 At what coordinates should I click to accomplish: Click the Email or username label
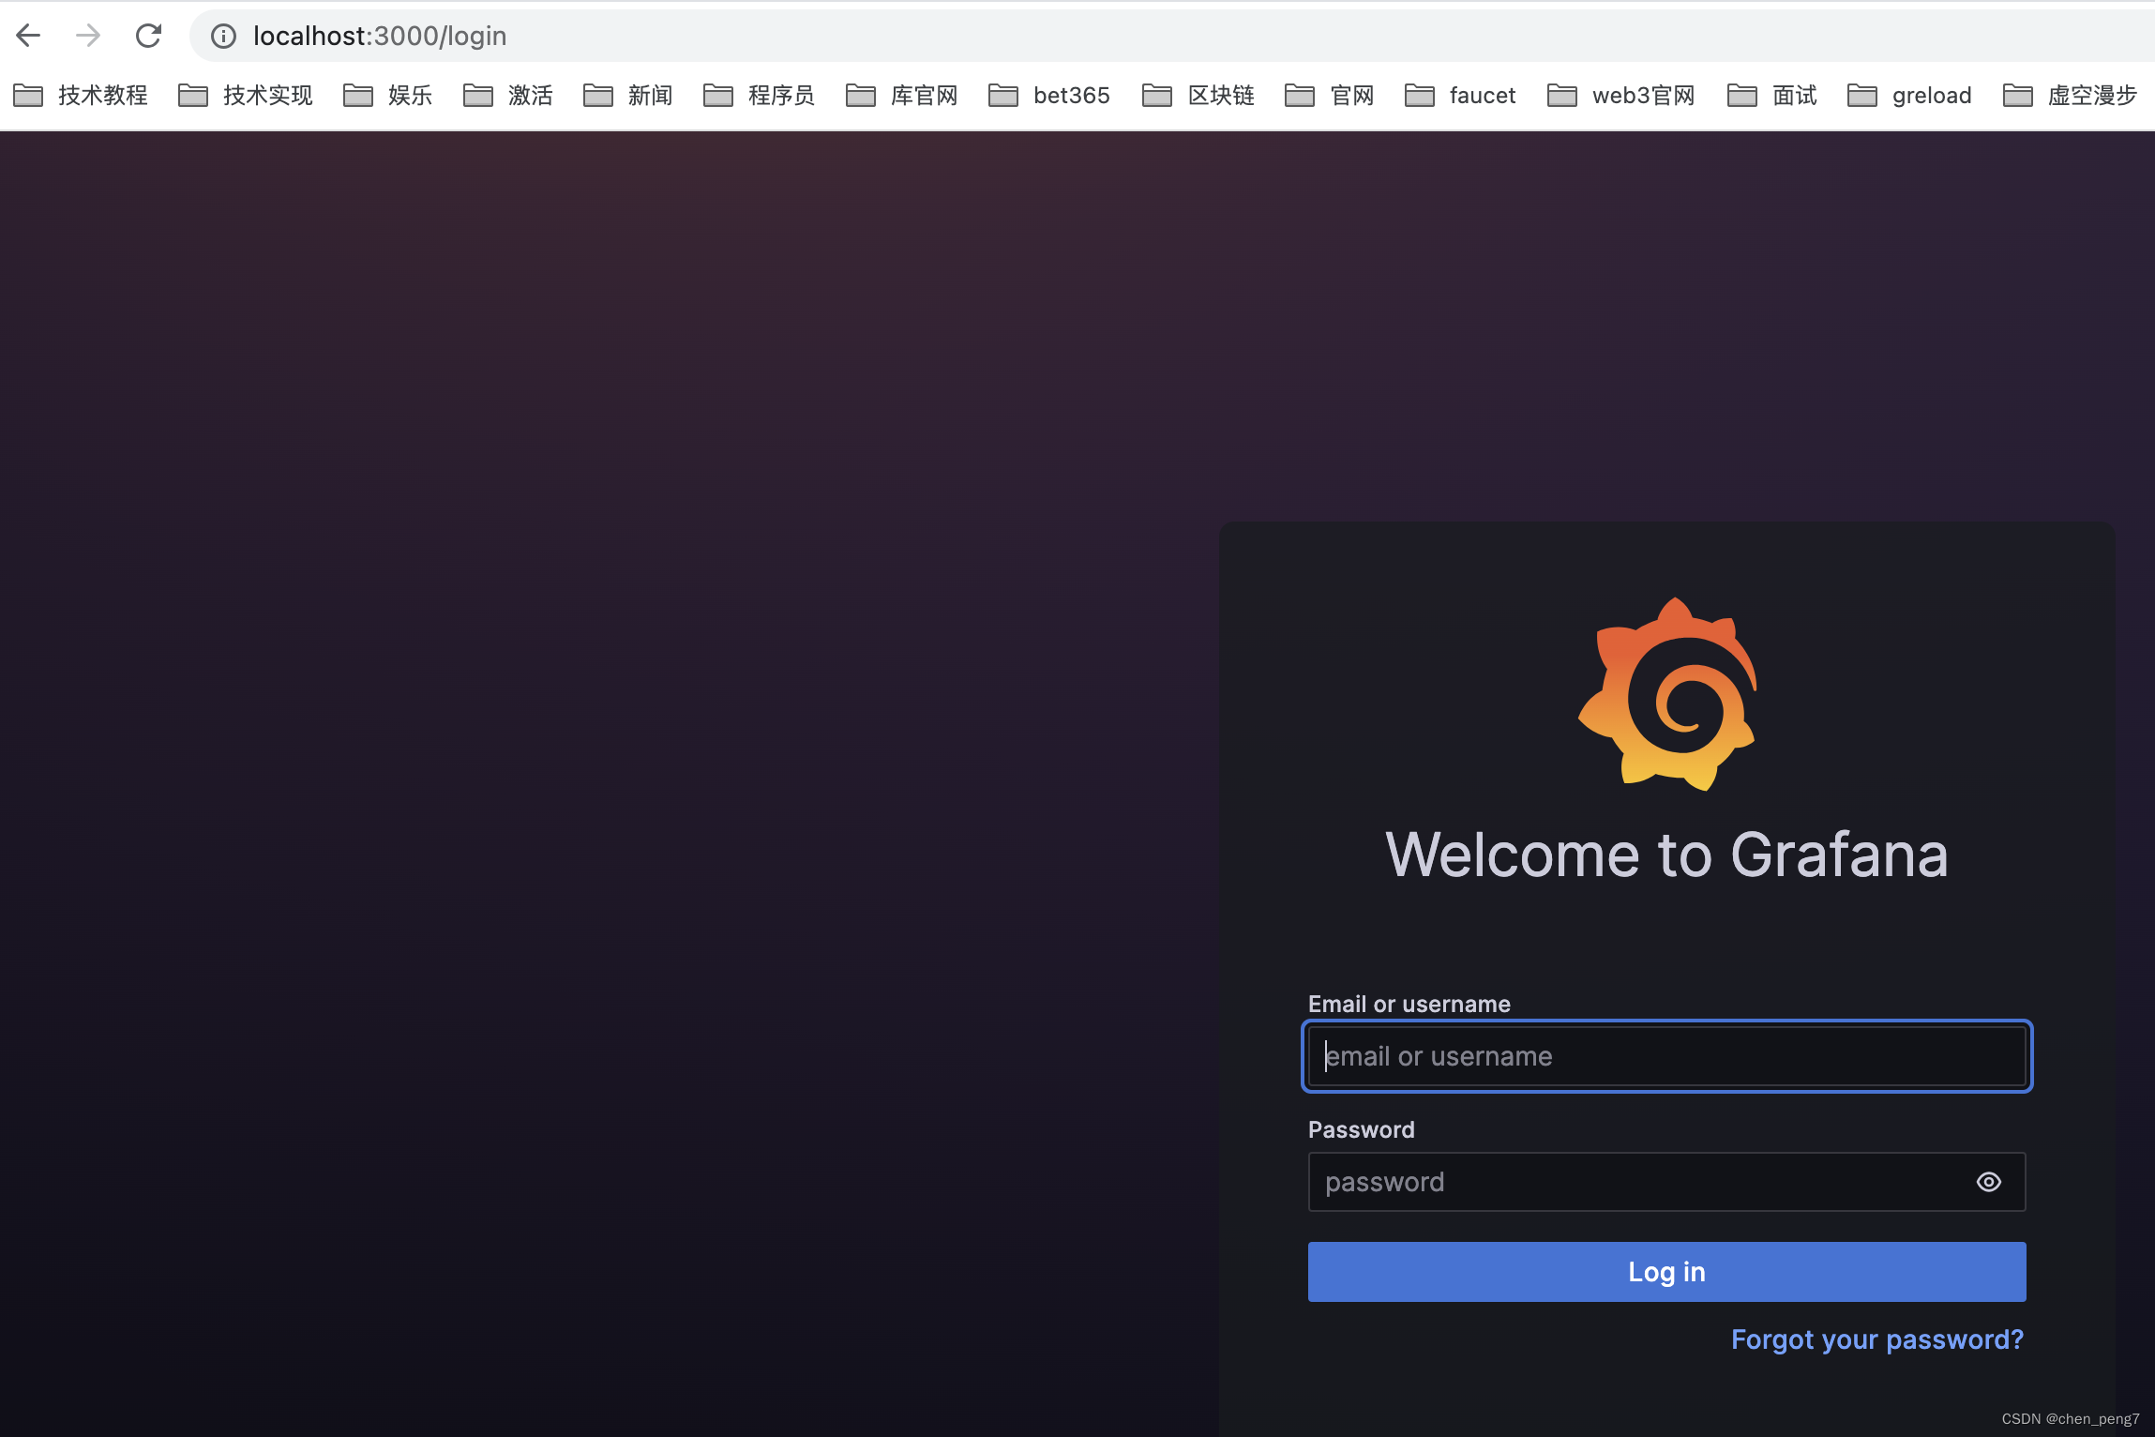pyautogui.click(x=1409, y=1004)
